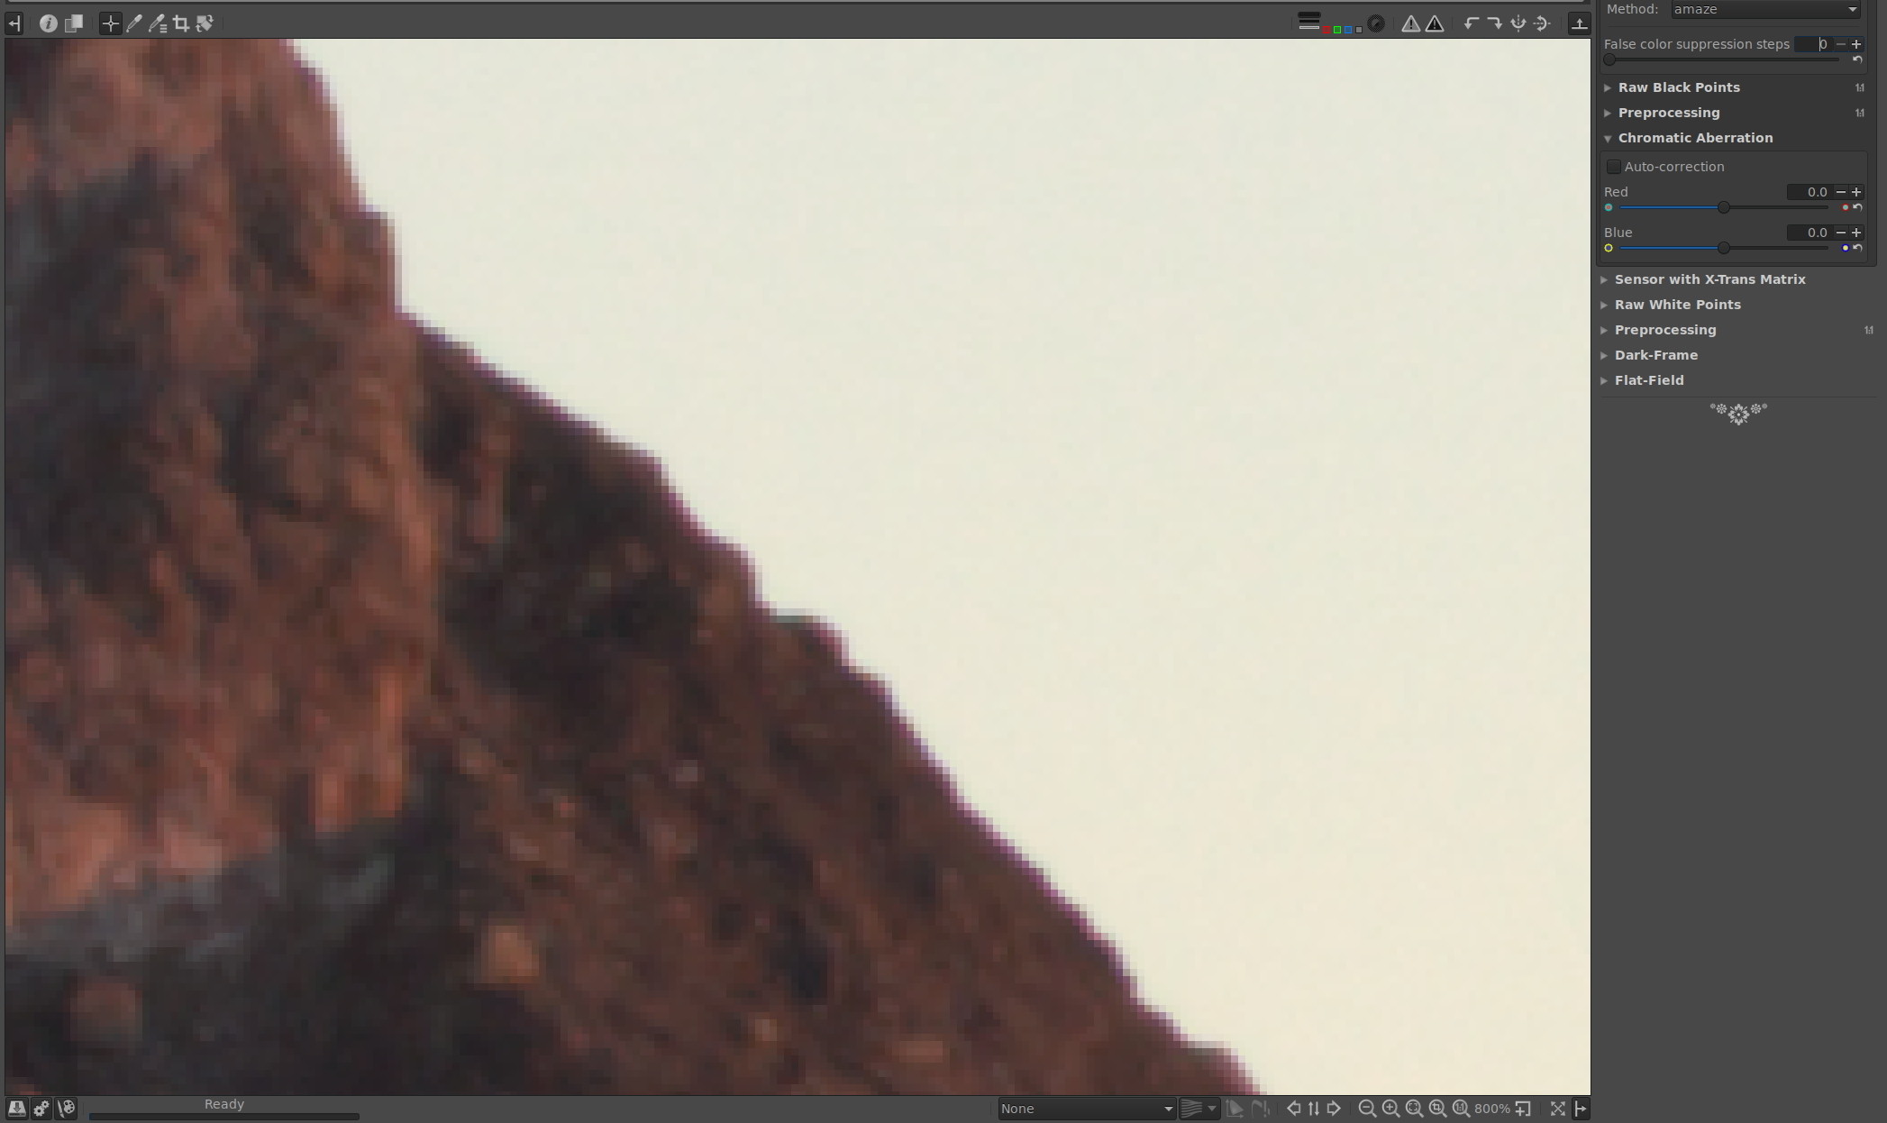Adjust the Blue aberration slider
1887x1123 pixels.
click(x=1724, y=248)
